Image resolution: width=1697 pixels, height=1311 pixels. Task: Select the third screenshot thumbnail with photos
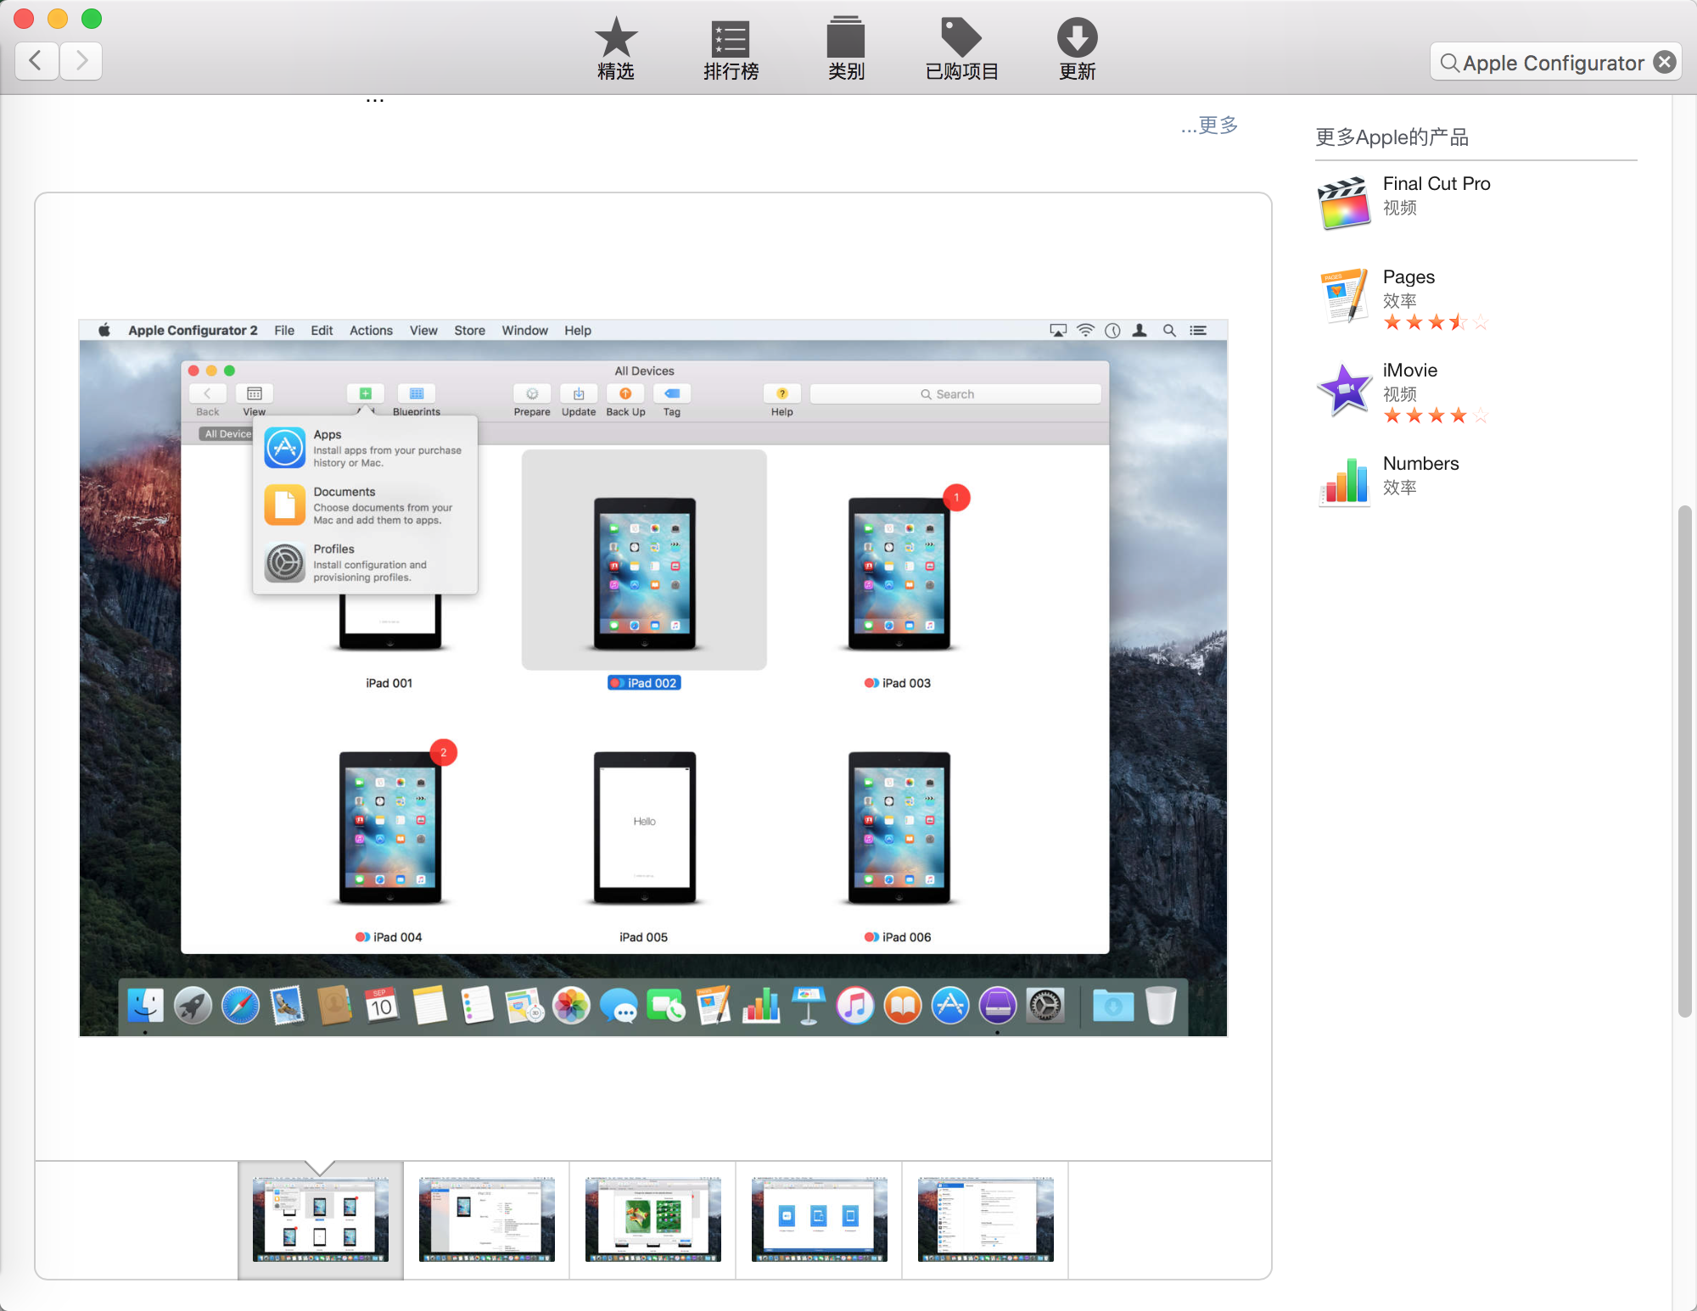652,1219
